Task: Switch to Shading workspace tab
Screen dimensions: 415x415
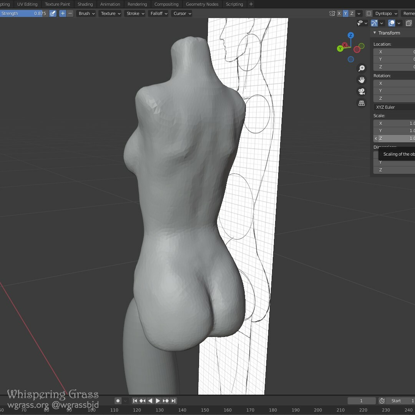Action: [x=85, y=4]
